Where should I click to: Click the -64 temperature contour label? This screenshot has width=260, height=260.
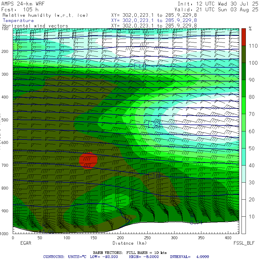(x=140, y=66)
